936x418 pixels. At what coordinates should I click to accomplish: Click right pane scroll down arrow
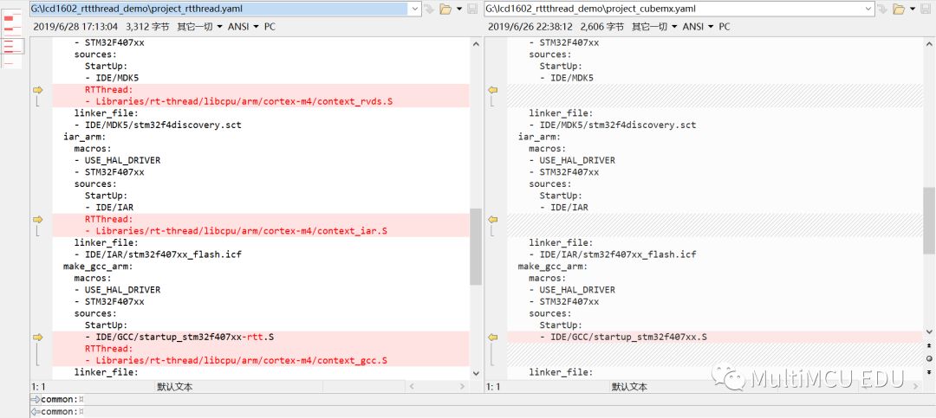(x=929, y=331)
